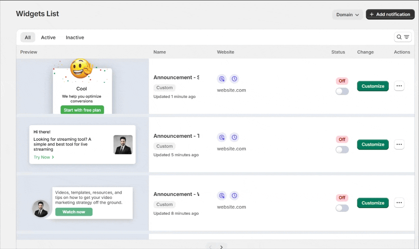
Task: Open more actions menu for third widget
Action: [399, 203]
